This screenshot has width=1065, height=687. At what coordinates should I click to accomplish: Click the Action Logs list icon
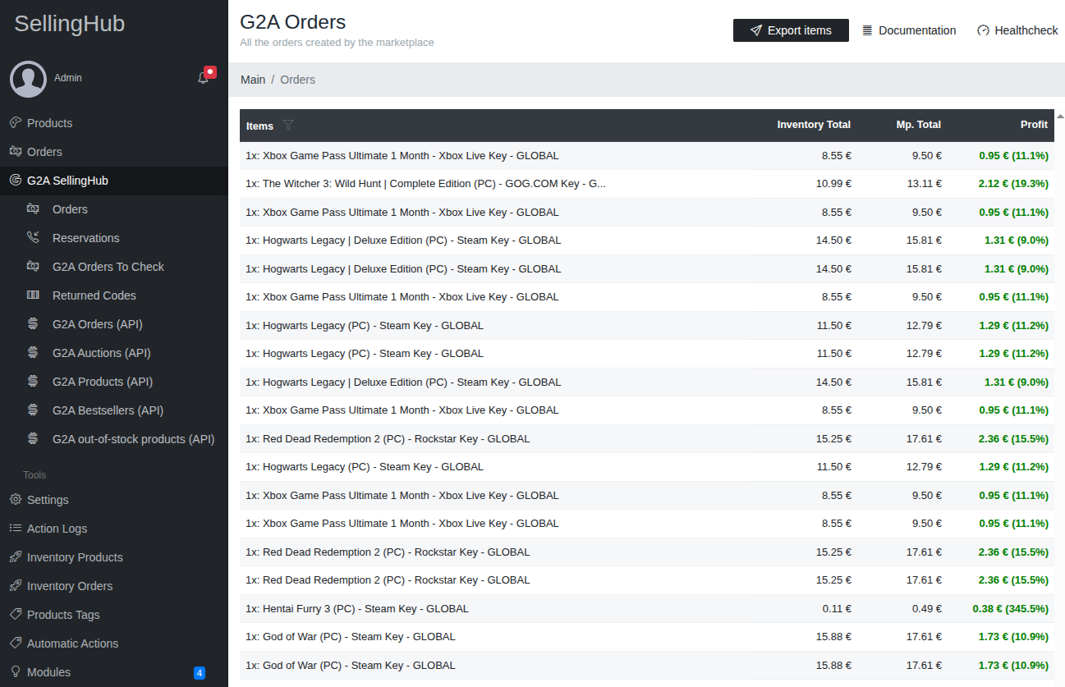point(15,528)
